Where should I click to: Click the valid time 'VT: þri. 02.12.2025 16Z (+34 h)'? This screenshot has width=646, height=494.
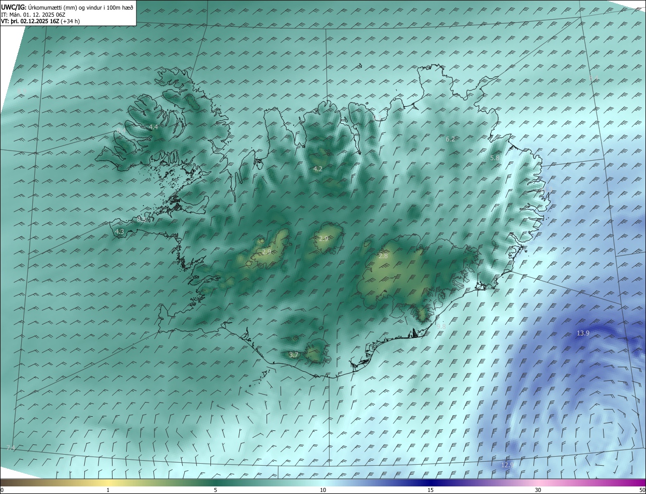coord(40,21)
